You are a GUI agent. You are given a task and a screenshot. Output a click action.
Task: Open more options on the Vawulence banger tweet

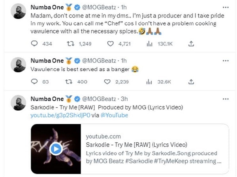coord(226,60)
